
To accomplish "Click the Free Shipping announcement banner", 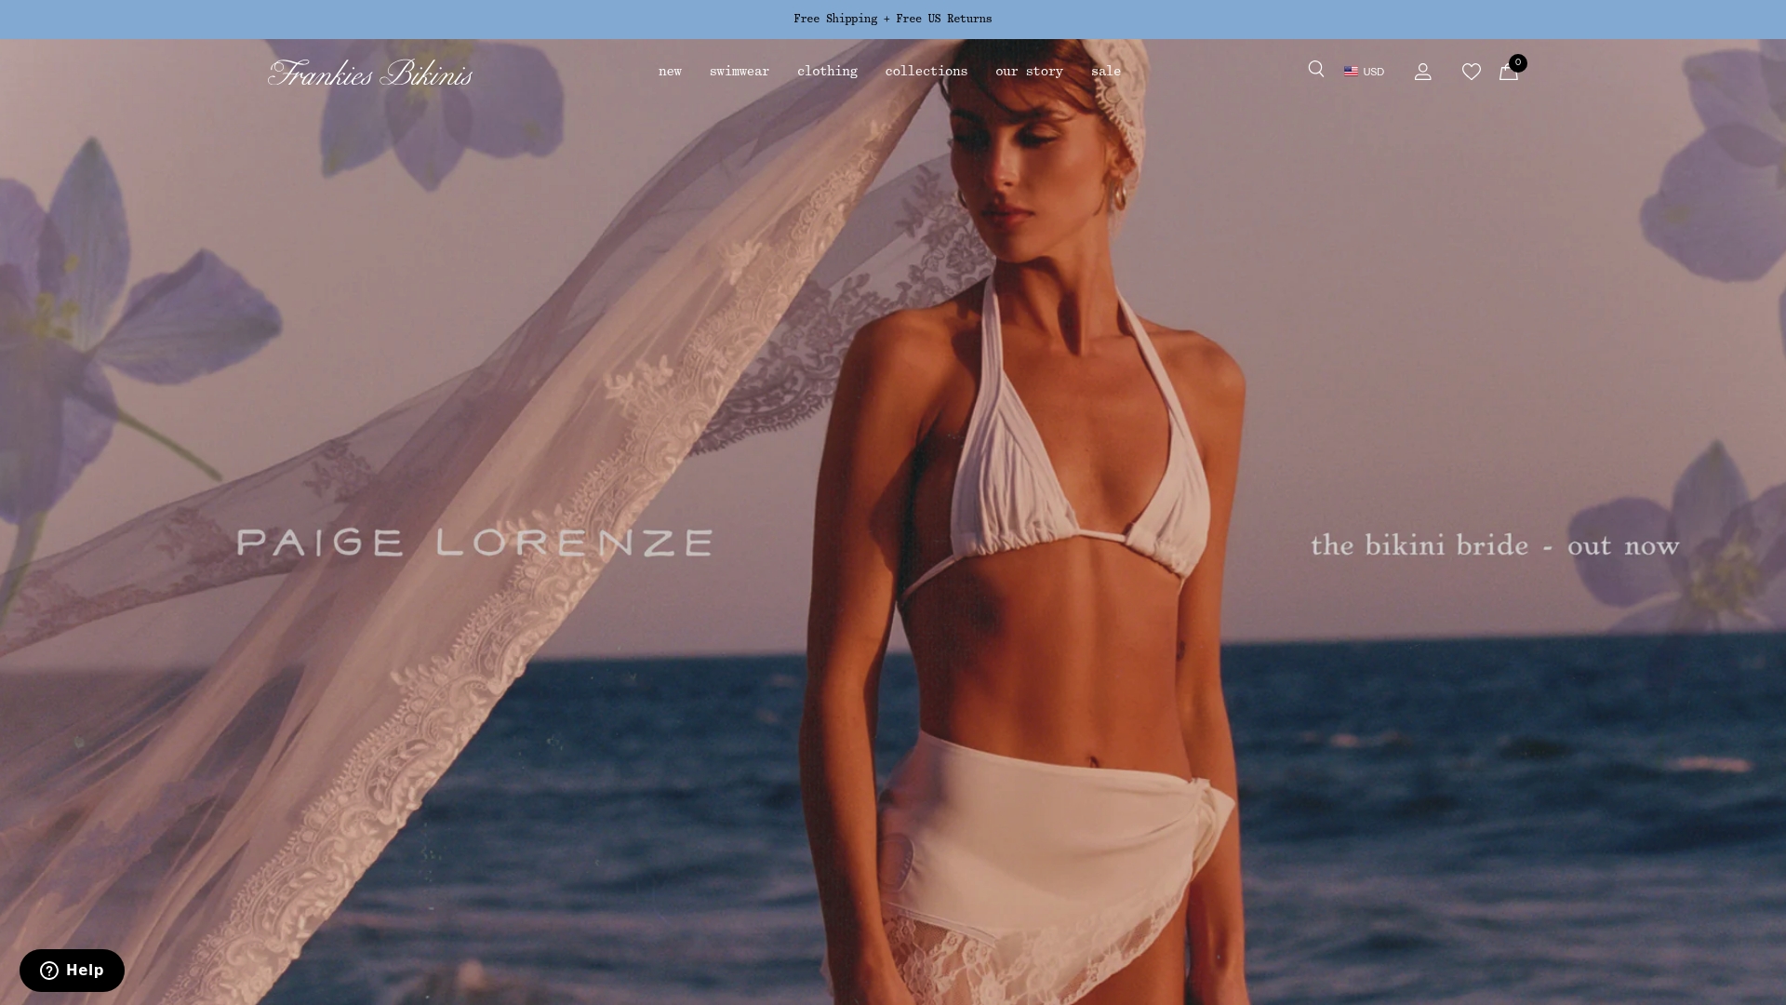I will [893, 19].
